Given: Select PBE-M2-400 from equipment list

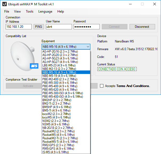Looking at the screenshot, I should (66, 79).
